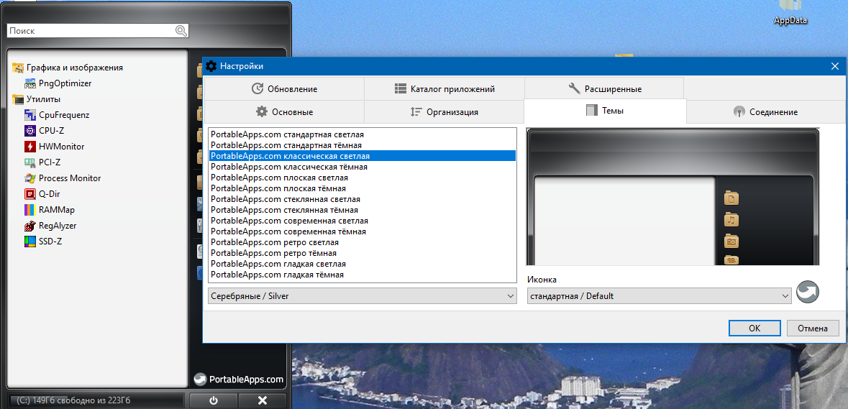The image size is (848, 409).
Task: Select theme стеклянная тёмная
Action: click(x=363, y=210)
